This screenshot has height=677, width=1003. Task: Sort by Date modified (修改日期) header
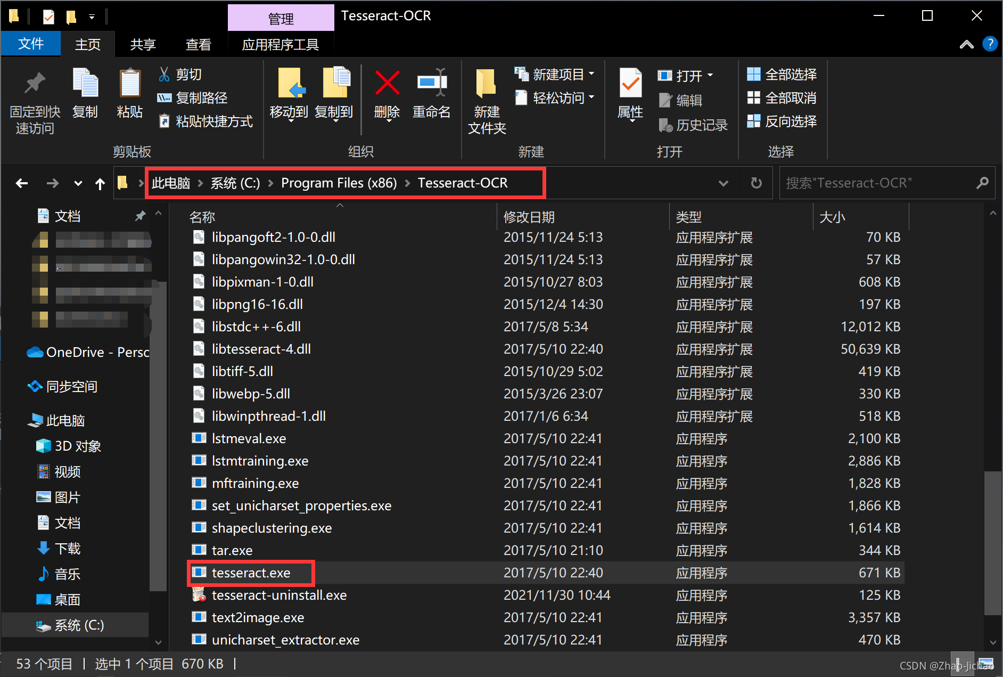pos(529,217)
